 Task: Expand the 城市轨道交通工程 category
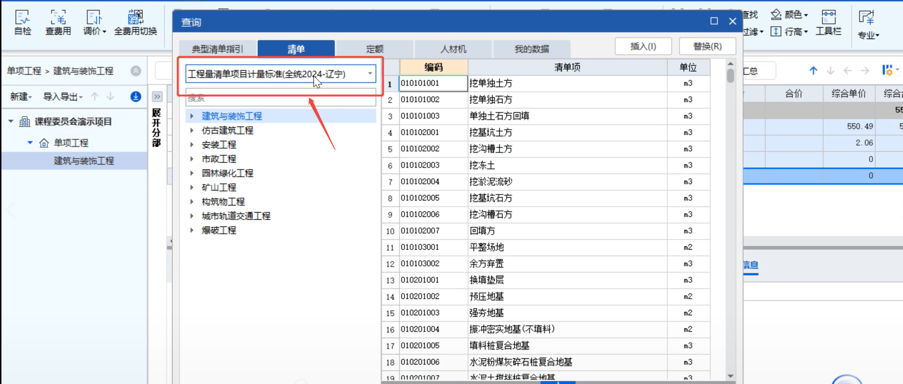coord(192,216)
